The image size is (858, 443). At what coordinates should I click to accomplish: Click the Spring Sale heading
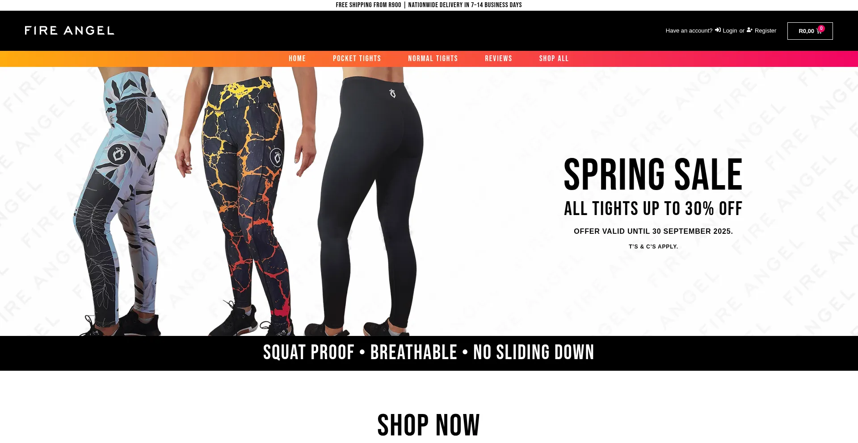pos(653,174)
